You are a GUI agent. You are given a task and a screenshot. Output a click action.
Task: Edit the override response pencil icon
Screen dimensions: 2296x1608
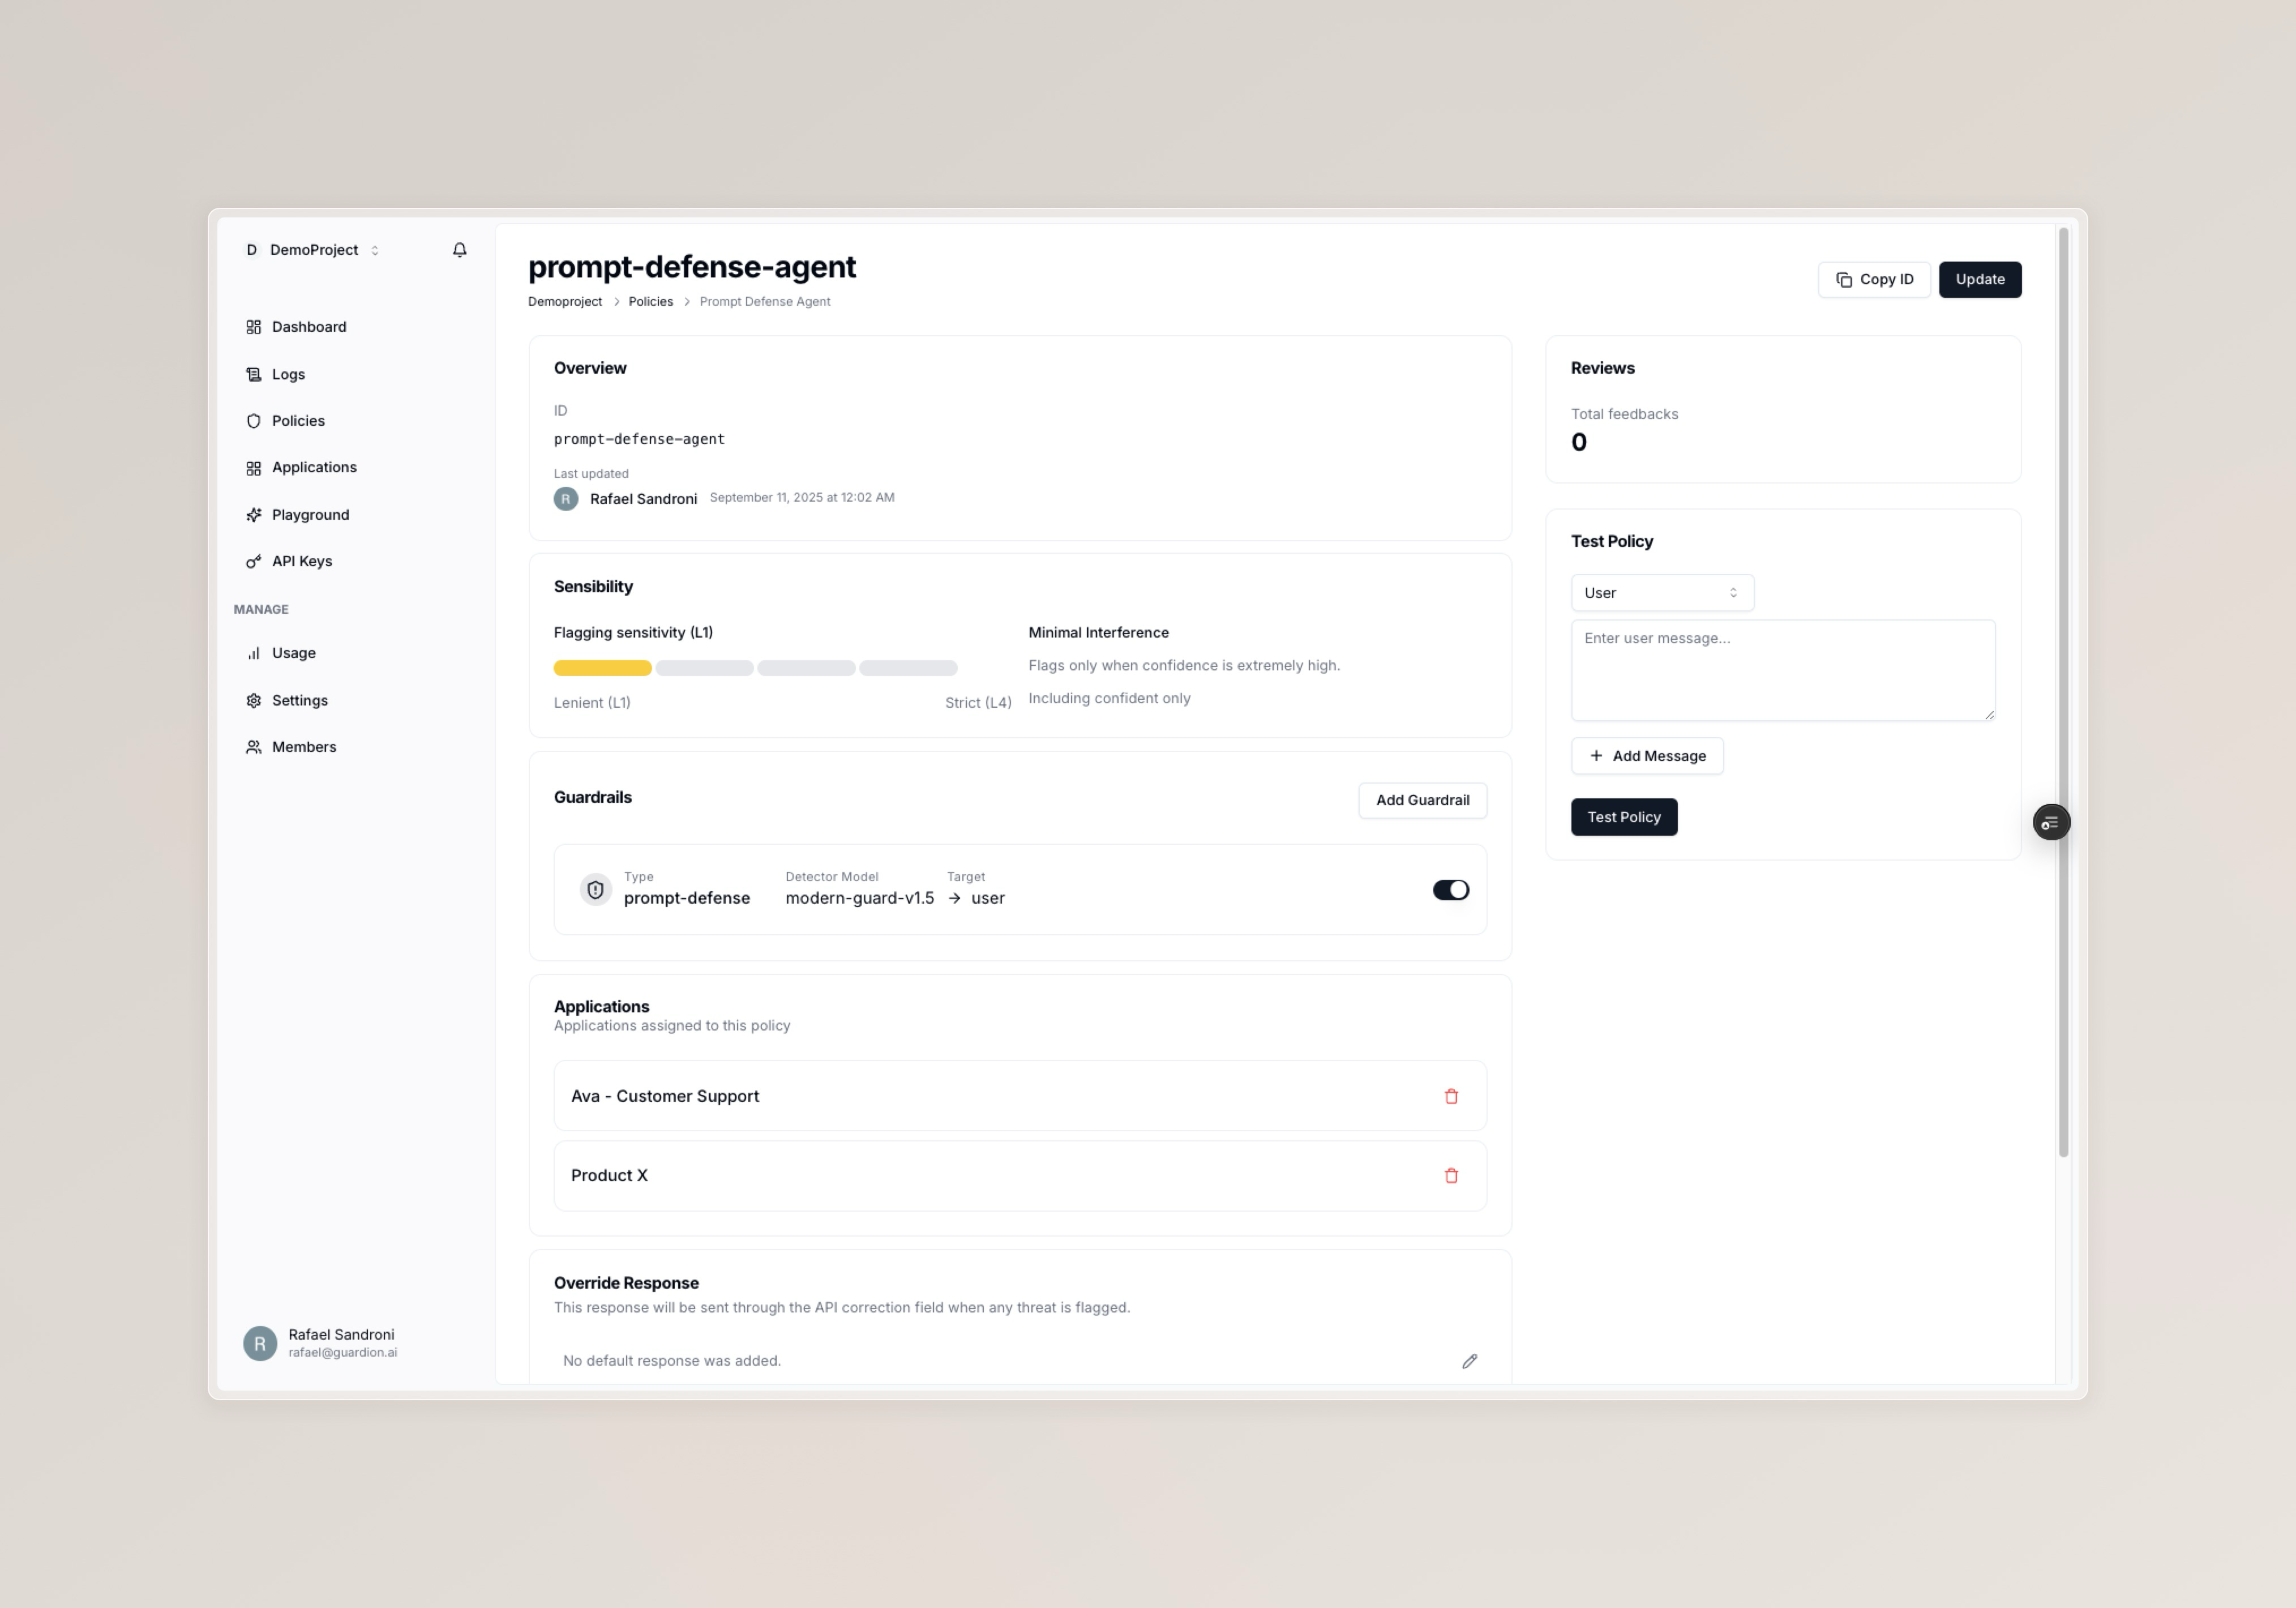coord(1469,1361)
